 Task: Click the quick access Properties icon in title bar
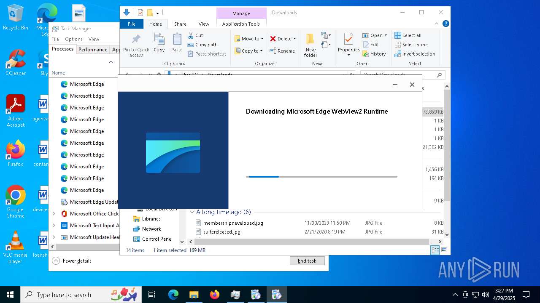(x=140, y=13)
